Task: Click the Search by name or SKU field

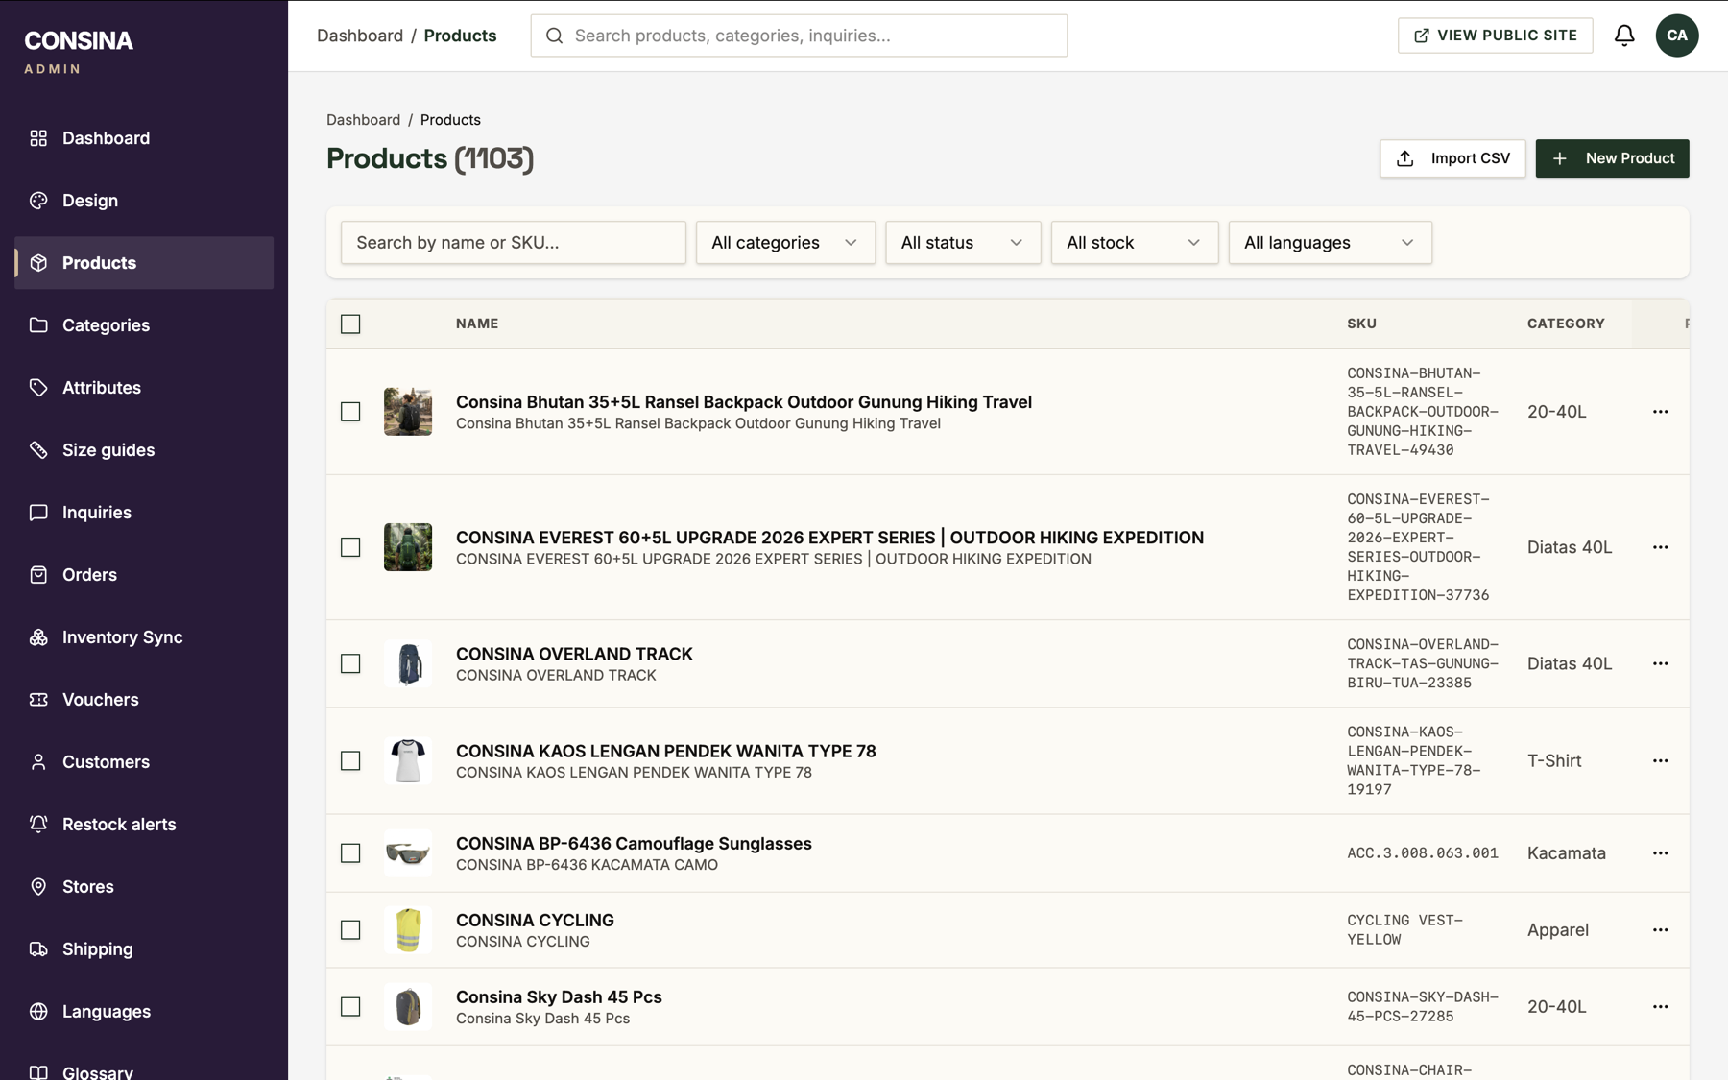Action: (514, 243)
